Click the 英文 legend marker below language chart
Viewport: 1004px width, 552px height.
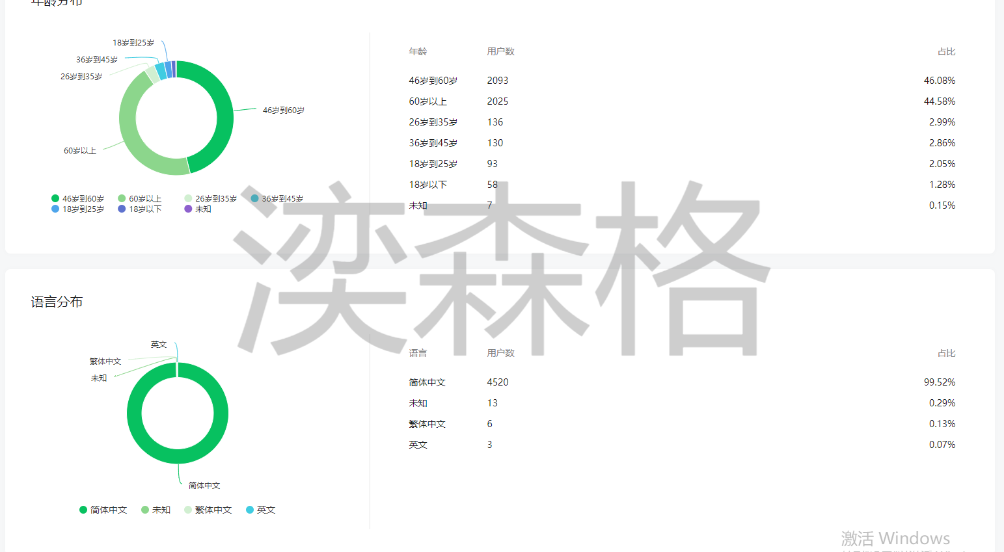[x=250, y=510]
